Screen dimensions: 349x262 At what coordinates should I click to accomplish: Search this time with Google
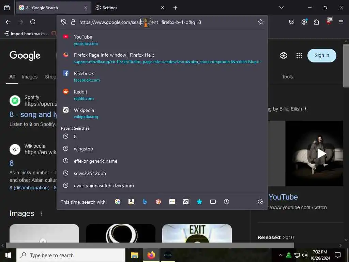pos(118,202)
